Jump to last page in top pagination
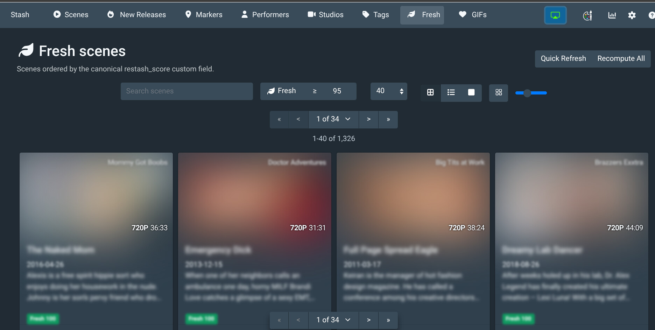 (x=388, y=119)
